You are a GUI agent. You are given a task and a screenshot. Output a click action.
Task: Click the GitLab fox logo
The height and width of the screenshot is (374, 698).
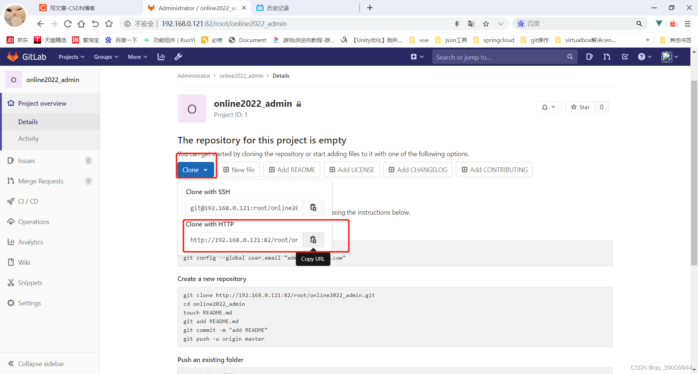tap(13, 57)
